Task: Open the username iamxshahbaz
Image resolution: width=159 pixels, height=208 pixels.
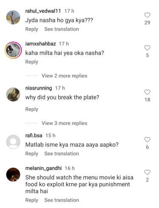Action: [40, 44]
